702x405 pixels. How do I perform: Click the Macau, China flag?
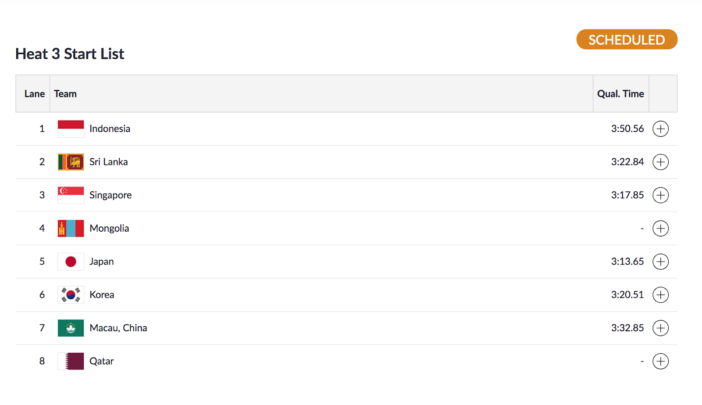71,328
